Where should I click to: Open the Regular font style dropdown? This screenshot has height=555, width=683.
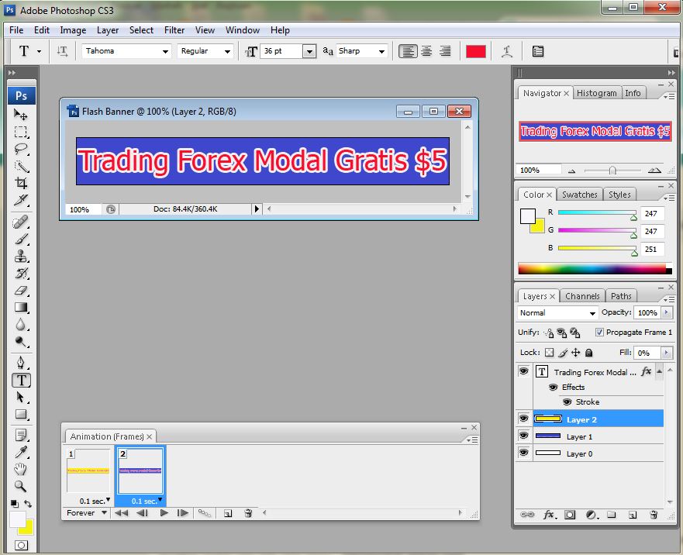(x=227, y=51)
